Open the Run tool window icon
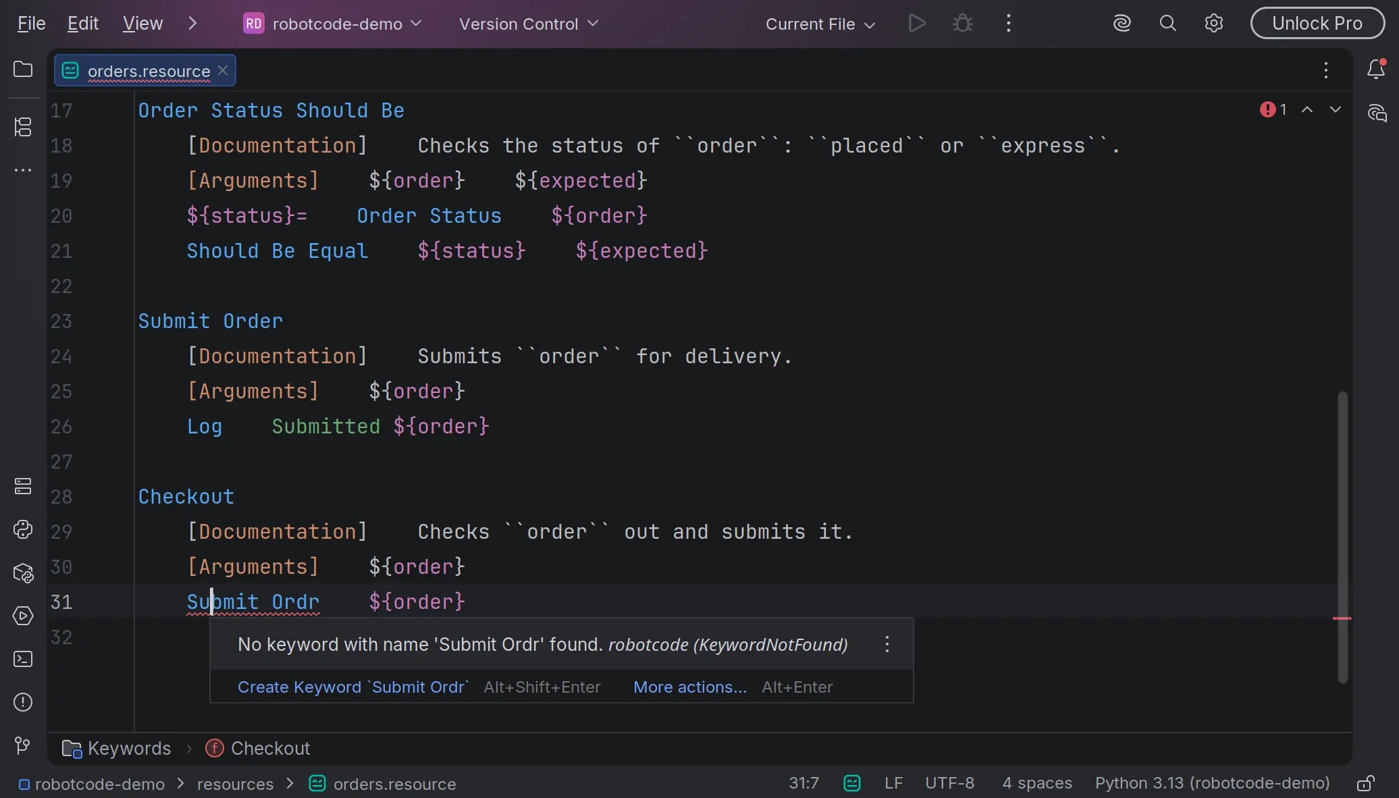1399x798 pixels. click(23, 616)
